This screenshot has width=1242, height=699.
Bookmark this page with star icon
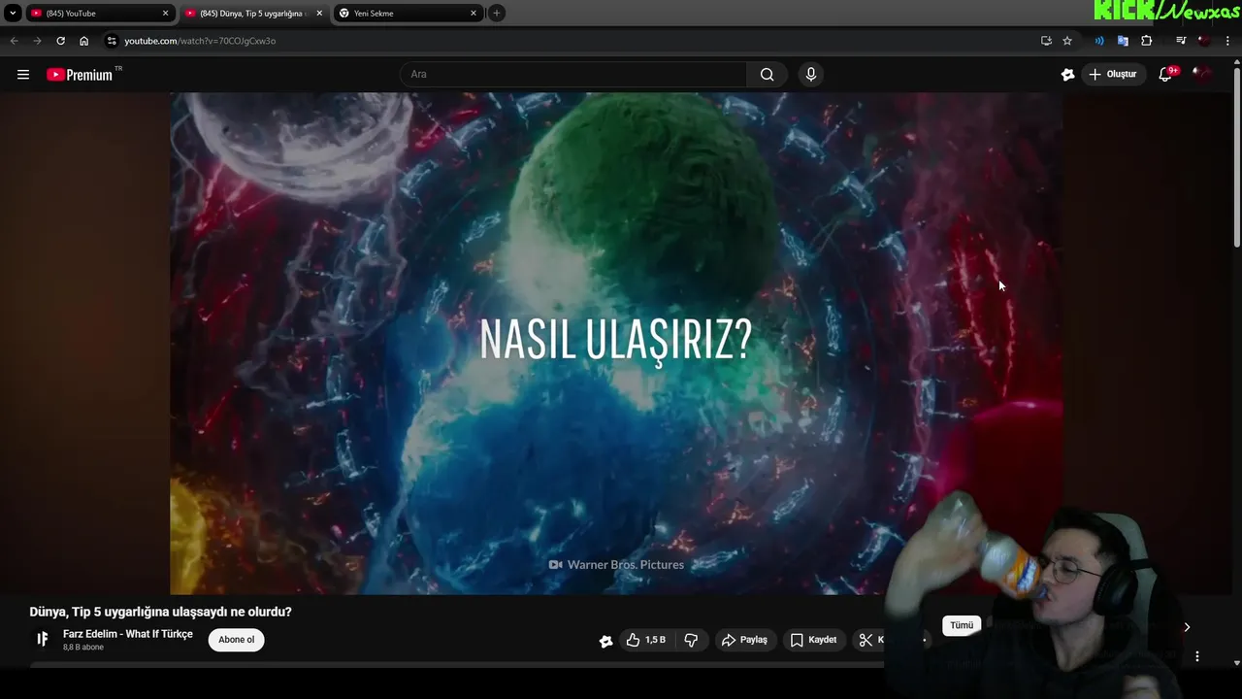point(1067,41)
